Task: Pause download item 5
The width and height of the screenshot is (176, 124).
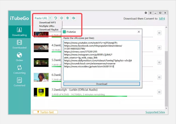Action: coord(159,63)
